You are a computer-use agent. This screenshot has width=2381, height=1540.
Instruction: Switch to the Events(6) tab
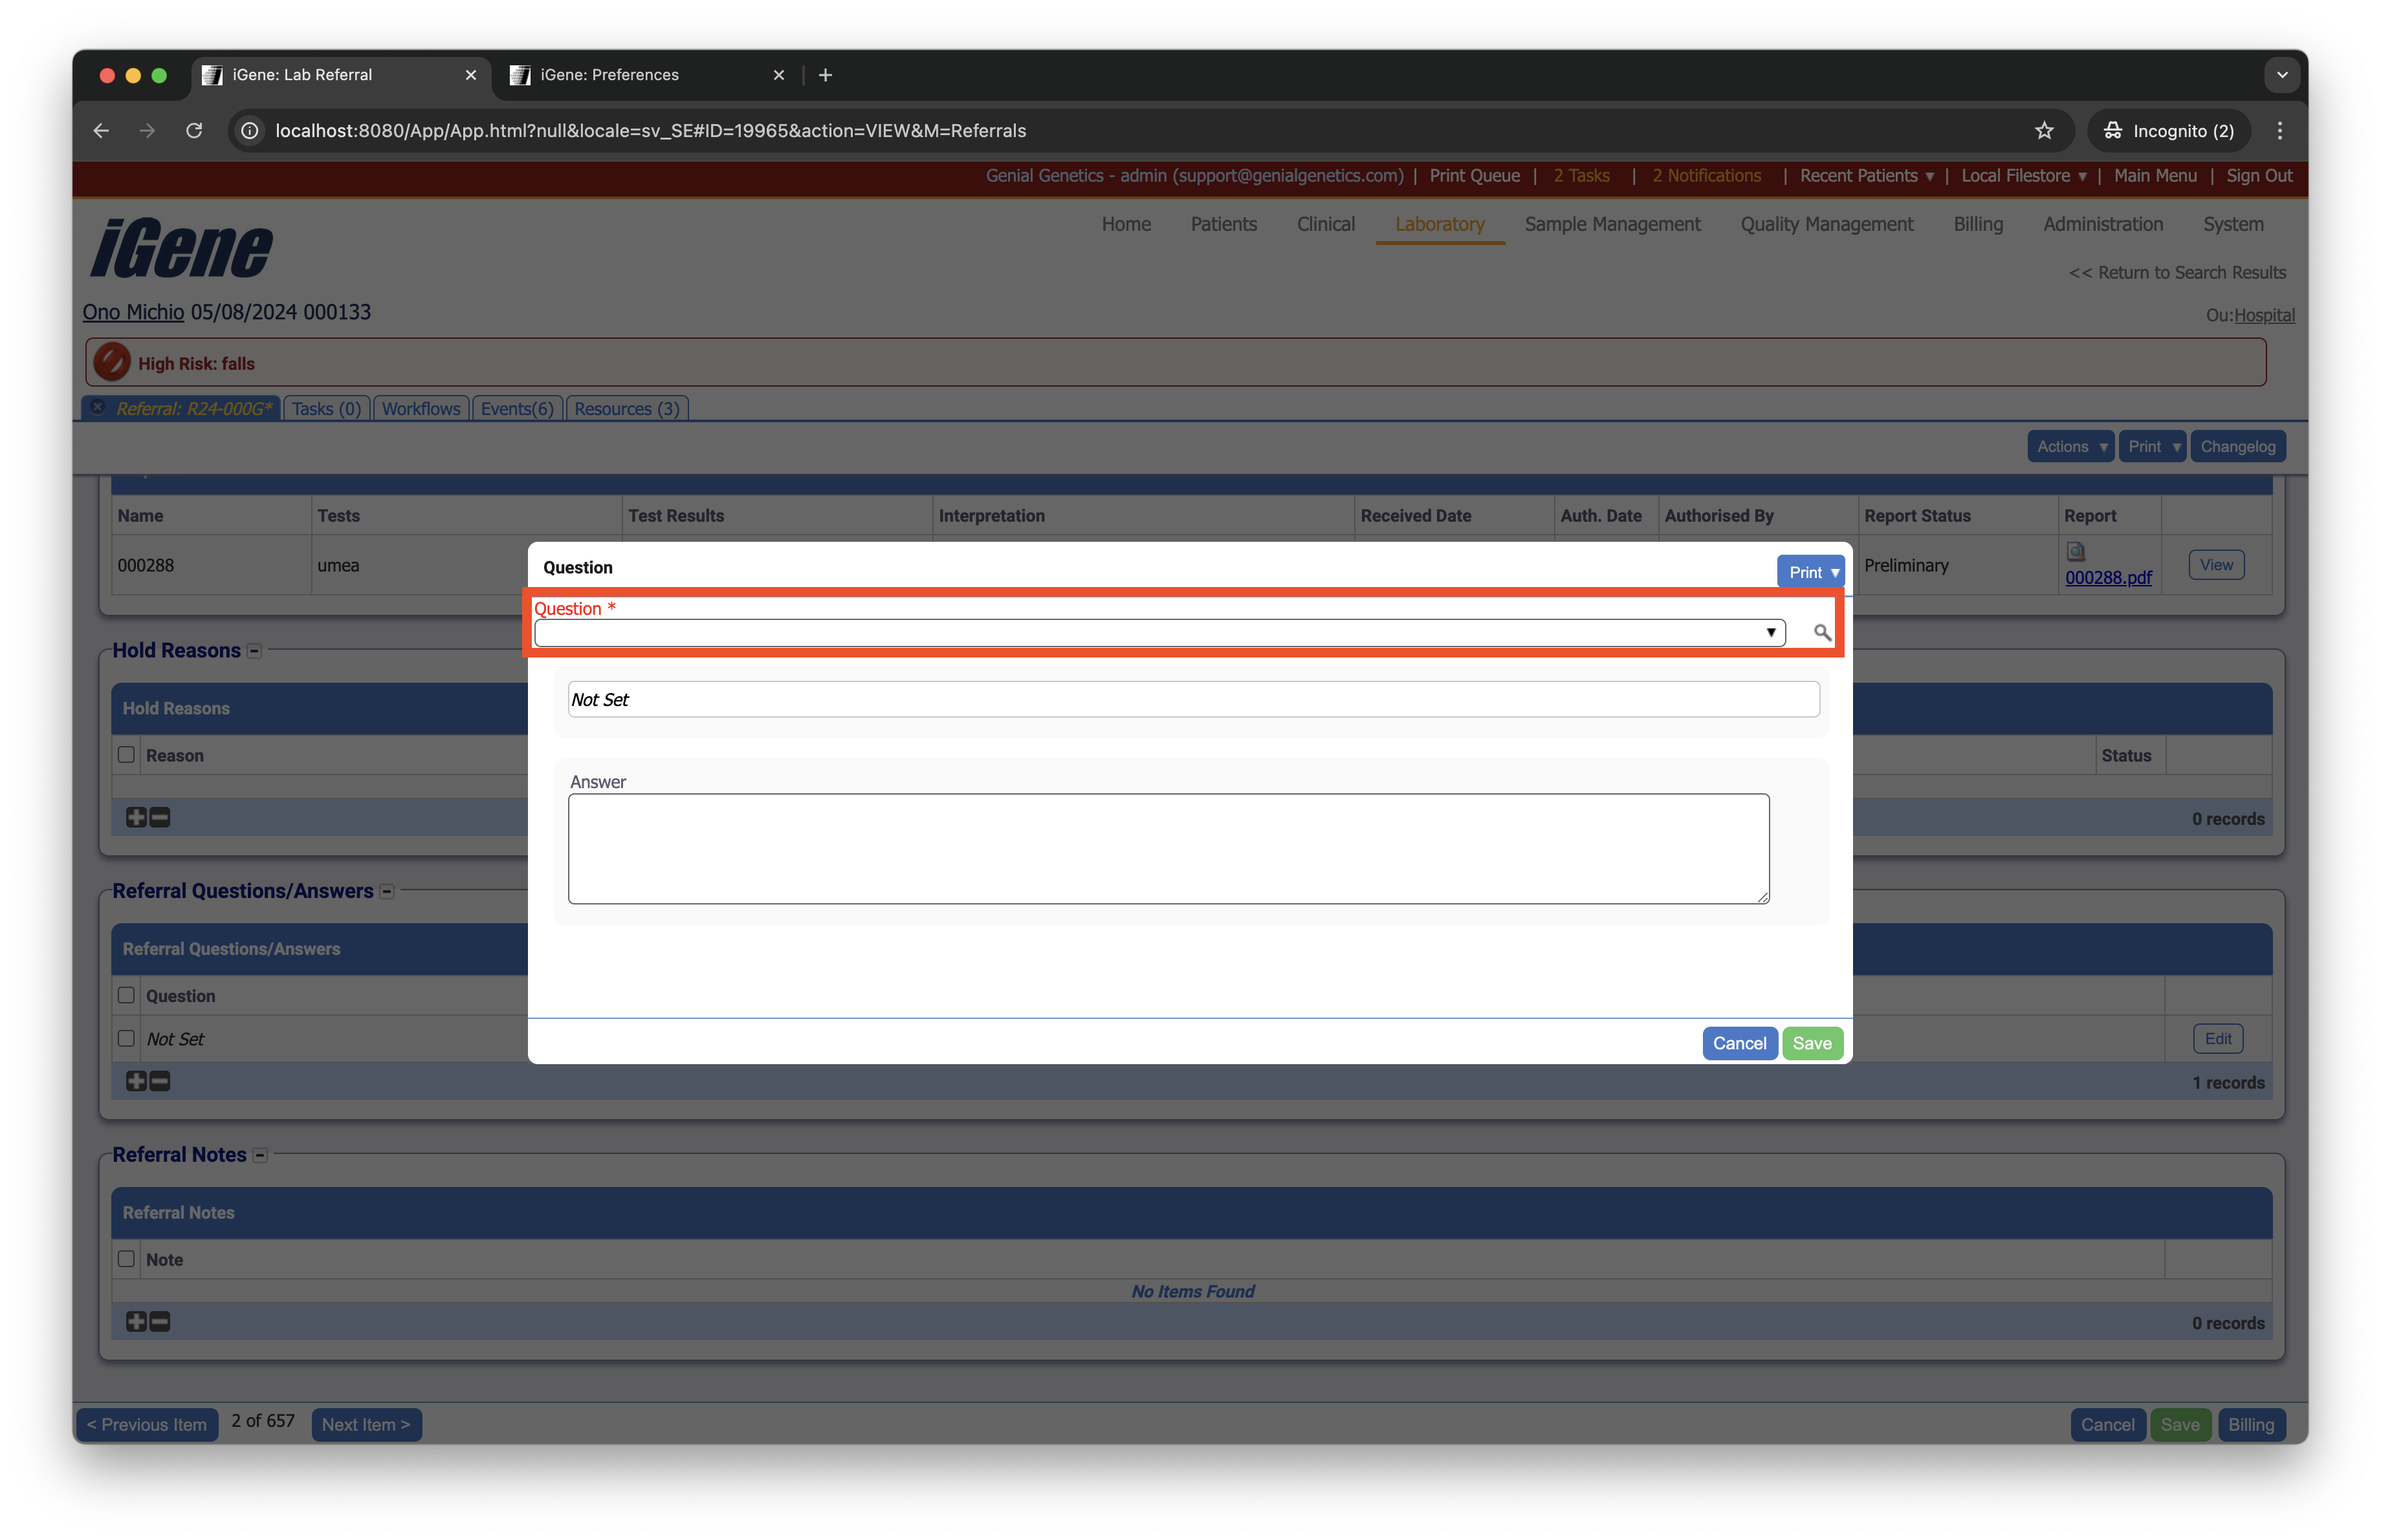tap(516, 409)
